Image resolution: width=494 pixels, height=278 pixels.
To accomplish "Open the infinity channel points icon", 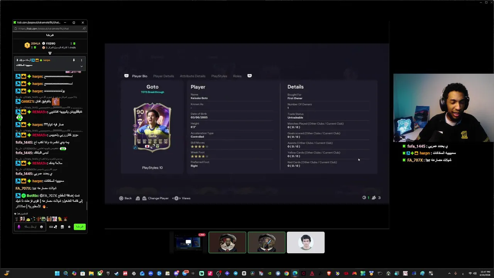I will 51,227.
